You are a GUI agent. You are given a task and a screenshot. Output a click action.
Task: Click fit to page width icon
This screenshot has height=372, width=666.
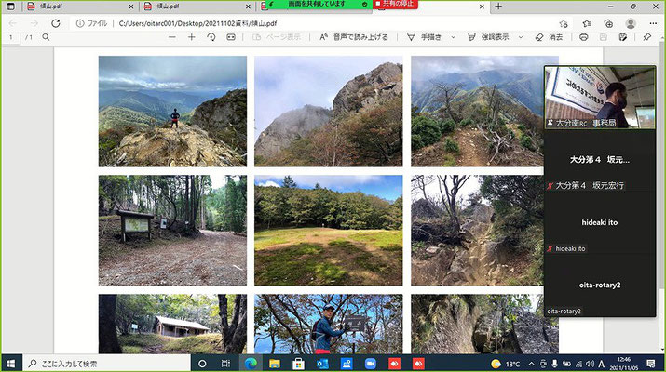point(231,37)
